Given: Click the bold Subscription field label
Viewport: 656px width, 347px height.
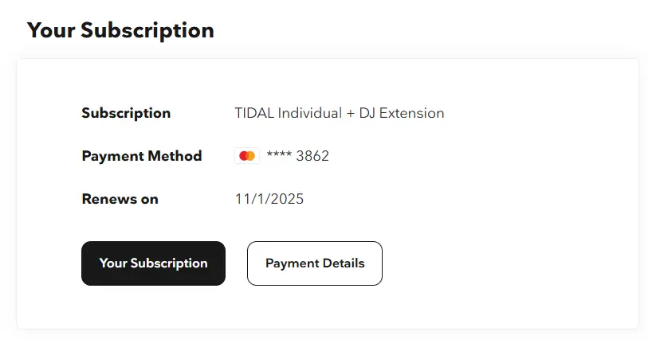Looking at the screenshot, I should (x=126, y=113).
